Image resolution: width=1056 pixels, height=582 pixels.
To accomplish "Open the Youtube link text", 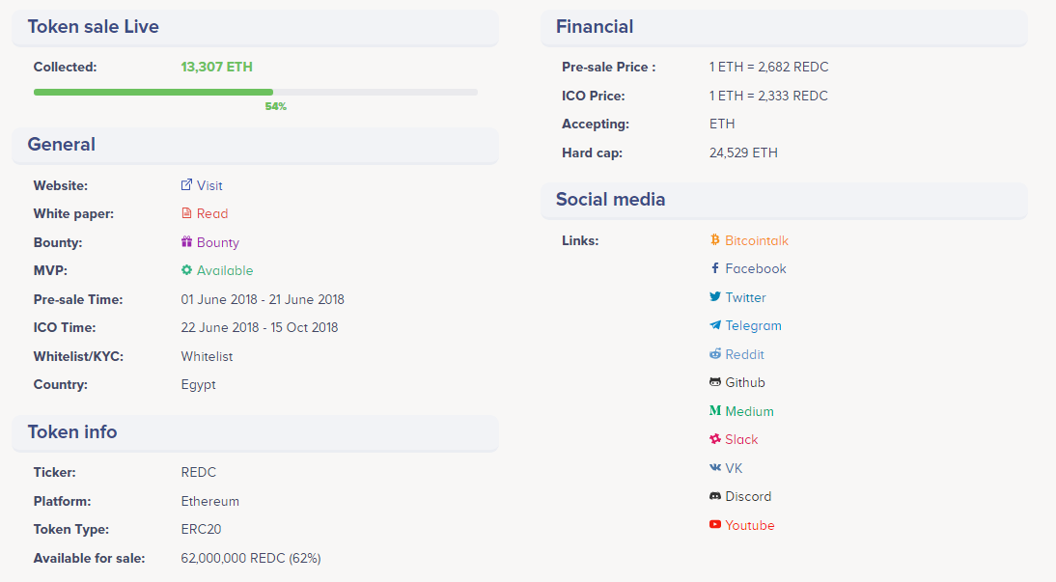I will point(750,525).
